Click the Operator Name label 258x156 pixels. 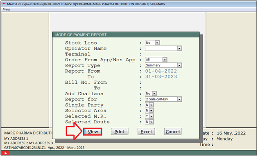tap(86, 49)
